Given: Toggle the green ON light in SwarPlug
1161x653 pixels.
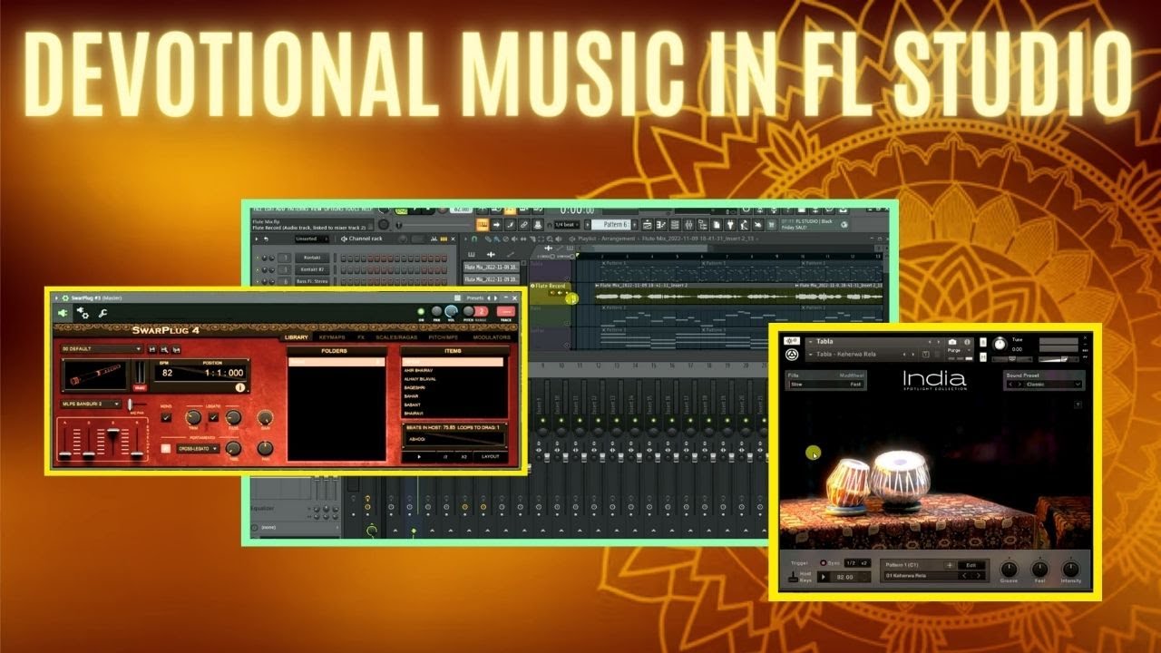Looking at the screenshot, I should click(422, 312).
